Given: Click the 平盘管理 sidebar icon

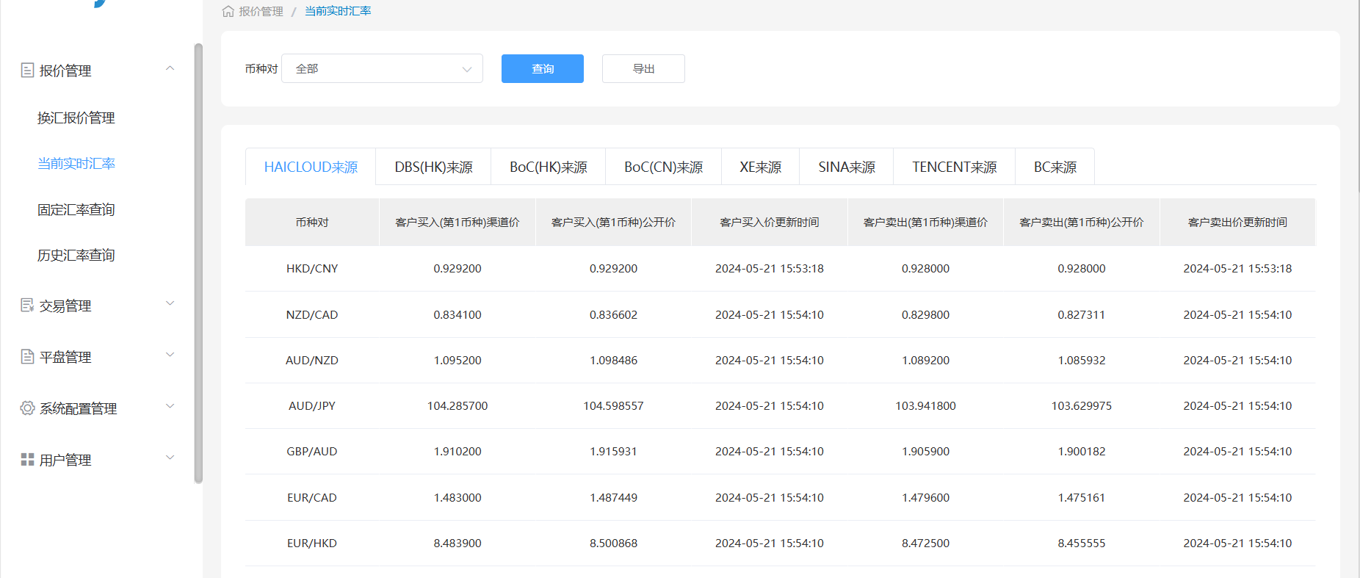Looking at the screenshot, I should pos(28,357).
